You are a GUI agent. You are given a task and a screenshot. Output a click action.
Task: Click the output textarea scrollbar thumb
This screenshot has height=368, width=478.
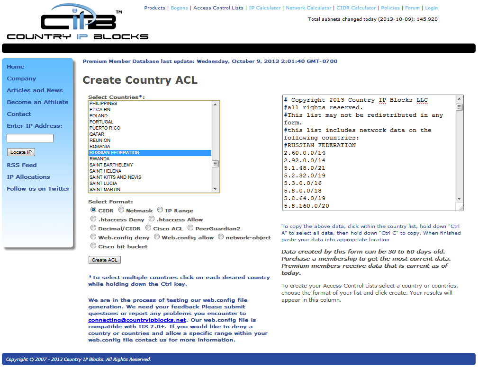(x=460, y=107)
